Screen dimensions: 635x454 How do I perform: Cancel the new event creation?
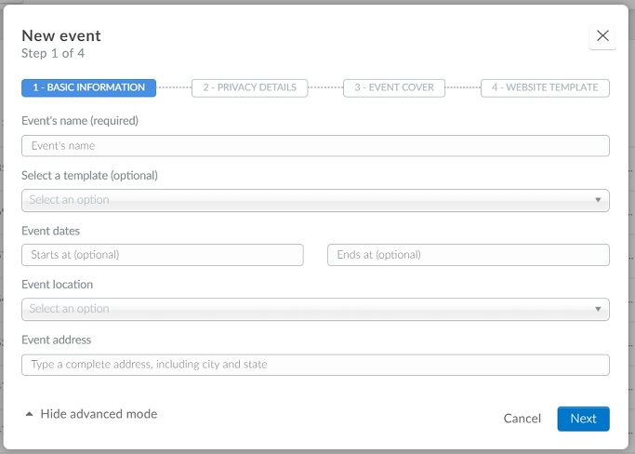click(x=522, y=419)
